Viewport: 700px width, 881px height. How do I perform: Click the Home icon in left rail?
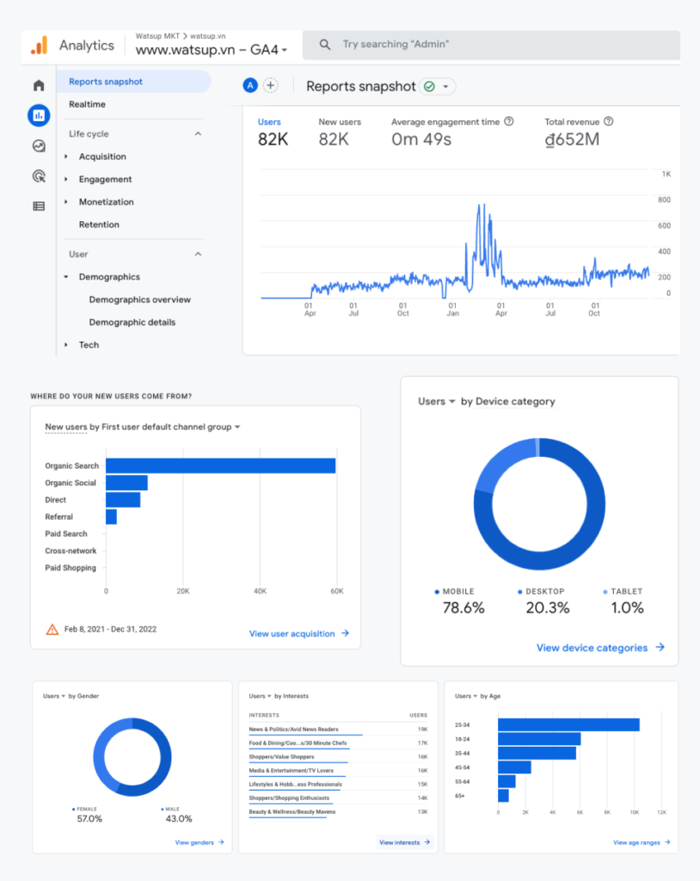tap(39, 85)
